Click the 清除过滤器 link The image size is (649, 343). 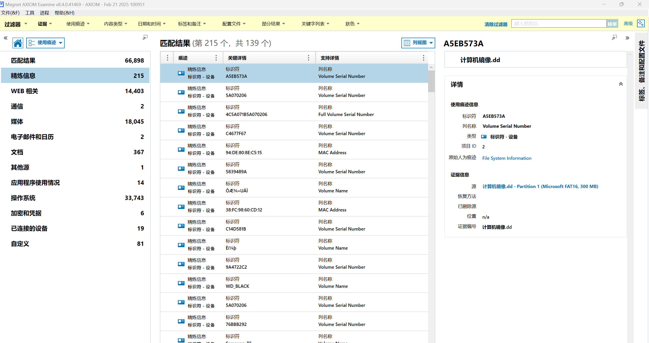[496, 24]
